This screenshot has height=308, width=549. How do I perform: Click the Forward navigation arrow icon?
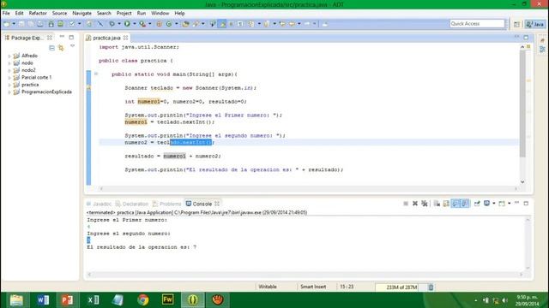[x=307, y=24]
